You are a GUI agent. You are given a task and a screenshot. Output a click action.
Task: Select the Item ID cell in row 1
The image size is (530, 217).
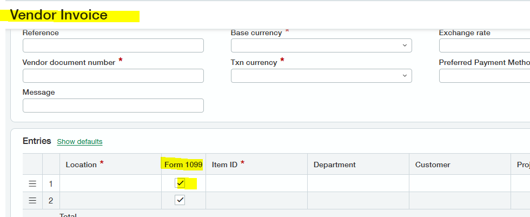click(256, 183)
